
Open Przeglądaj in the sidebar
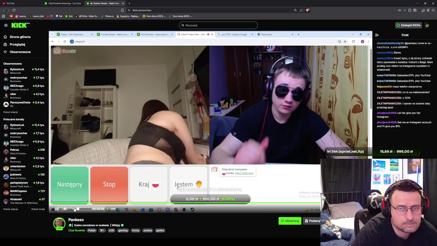click(14, 44)
